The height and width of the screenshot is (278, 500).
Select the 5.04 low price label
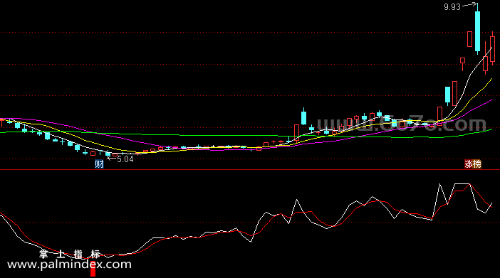pos(125,159)
